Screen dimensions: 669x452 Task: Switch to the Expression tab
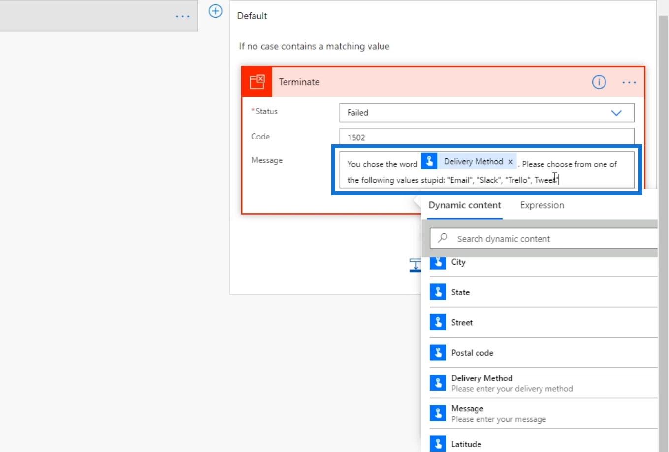tap(542, 205)
